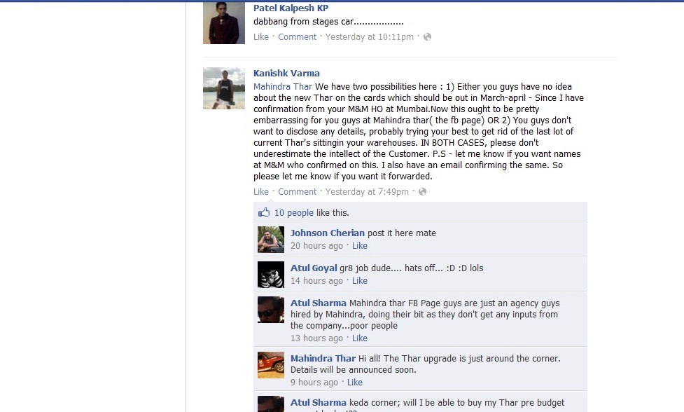
Task: Like Johnson Cherian's comment
Action: [360, 246]
